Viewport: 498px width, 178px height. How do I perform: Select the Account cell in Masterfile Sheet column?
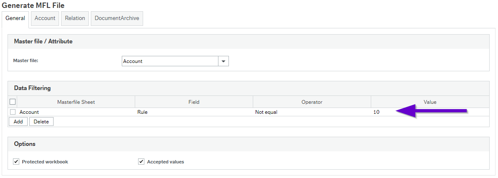tap(76, 112)
